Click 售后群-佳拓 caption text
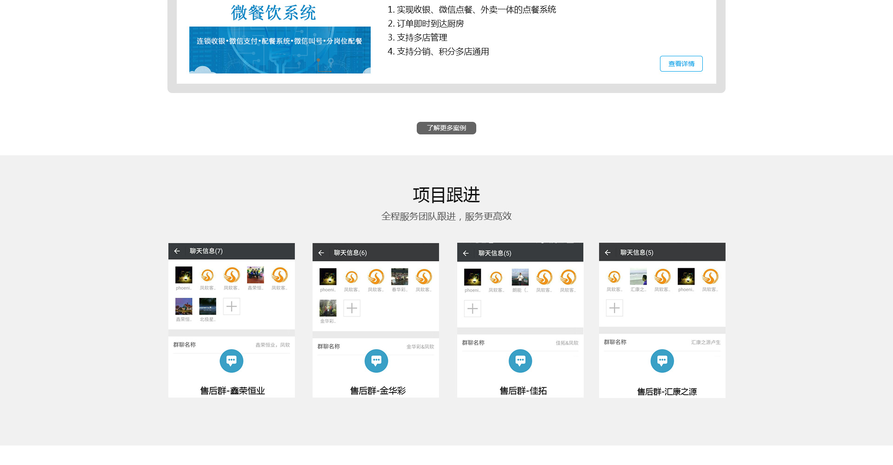The width and height of the screenshot is (893, 465). point(523,391)
